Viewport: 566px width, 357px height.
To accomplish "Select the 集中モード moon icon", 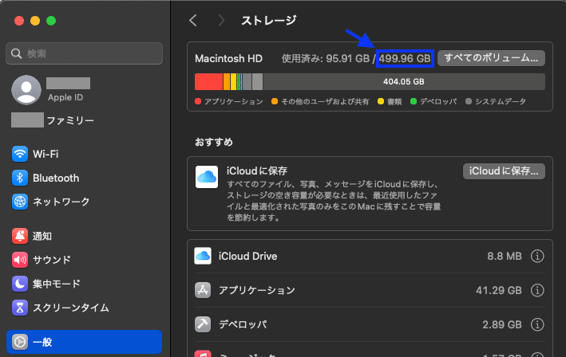I will pos(20,284).
